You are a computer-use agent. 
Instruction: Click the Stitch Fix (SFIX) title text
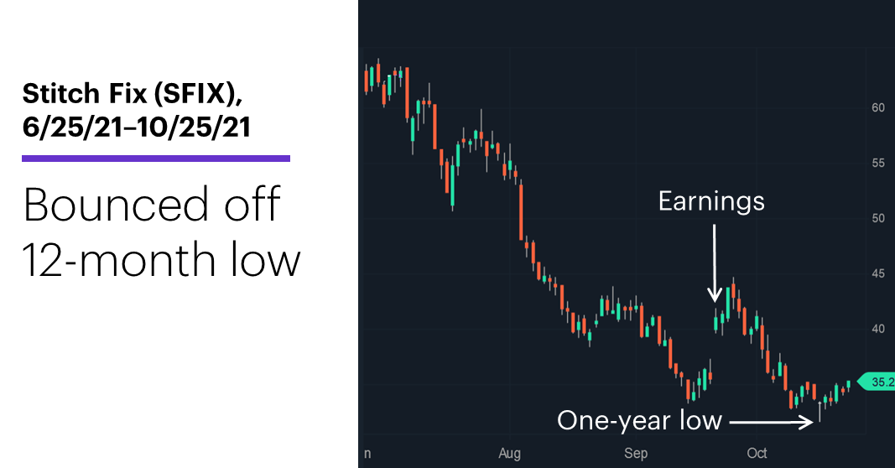click(133, 93)
